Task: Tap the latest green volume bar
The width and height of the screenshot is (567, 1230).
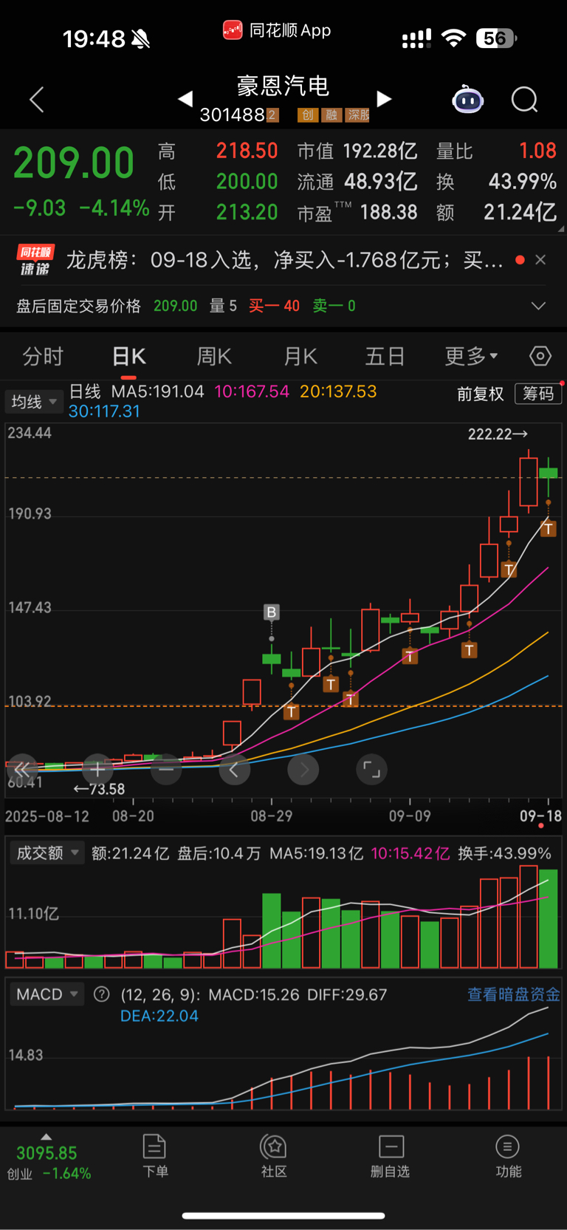Action: coord(549,919)
